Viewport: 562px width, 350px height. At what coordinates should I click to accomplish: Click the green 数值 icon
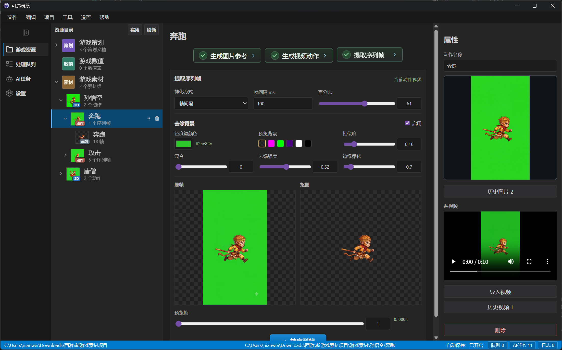(x=68, y=64)
